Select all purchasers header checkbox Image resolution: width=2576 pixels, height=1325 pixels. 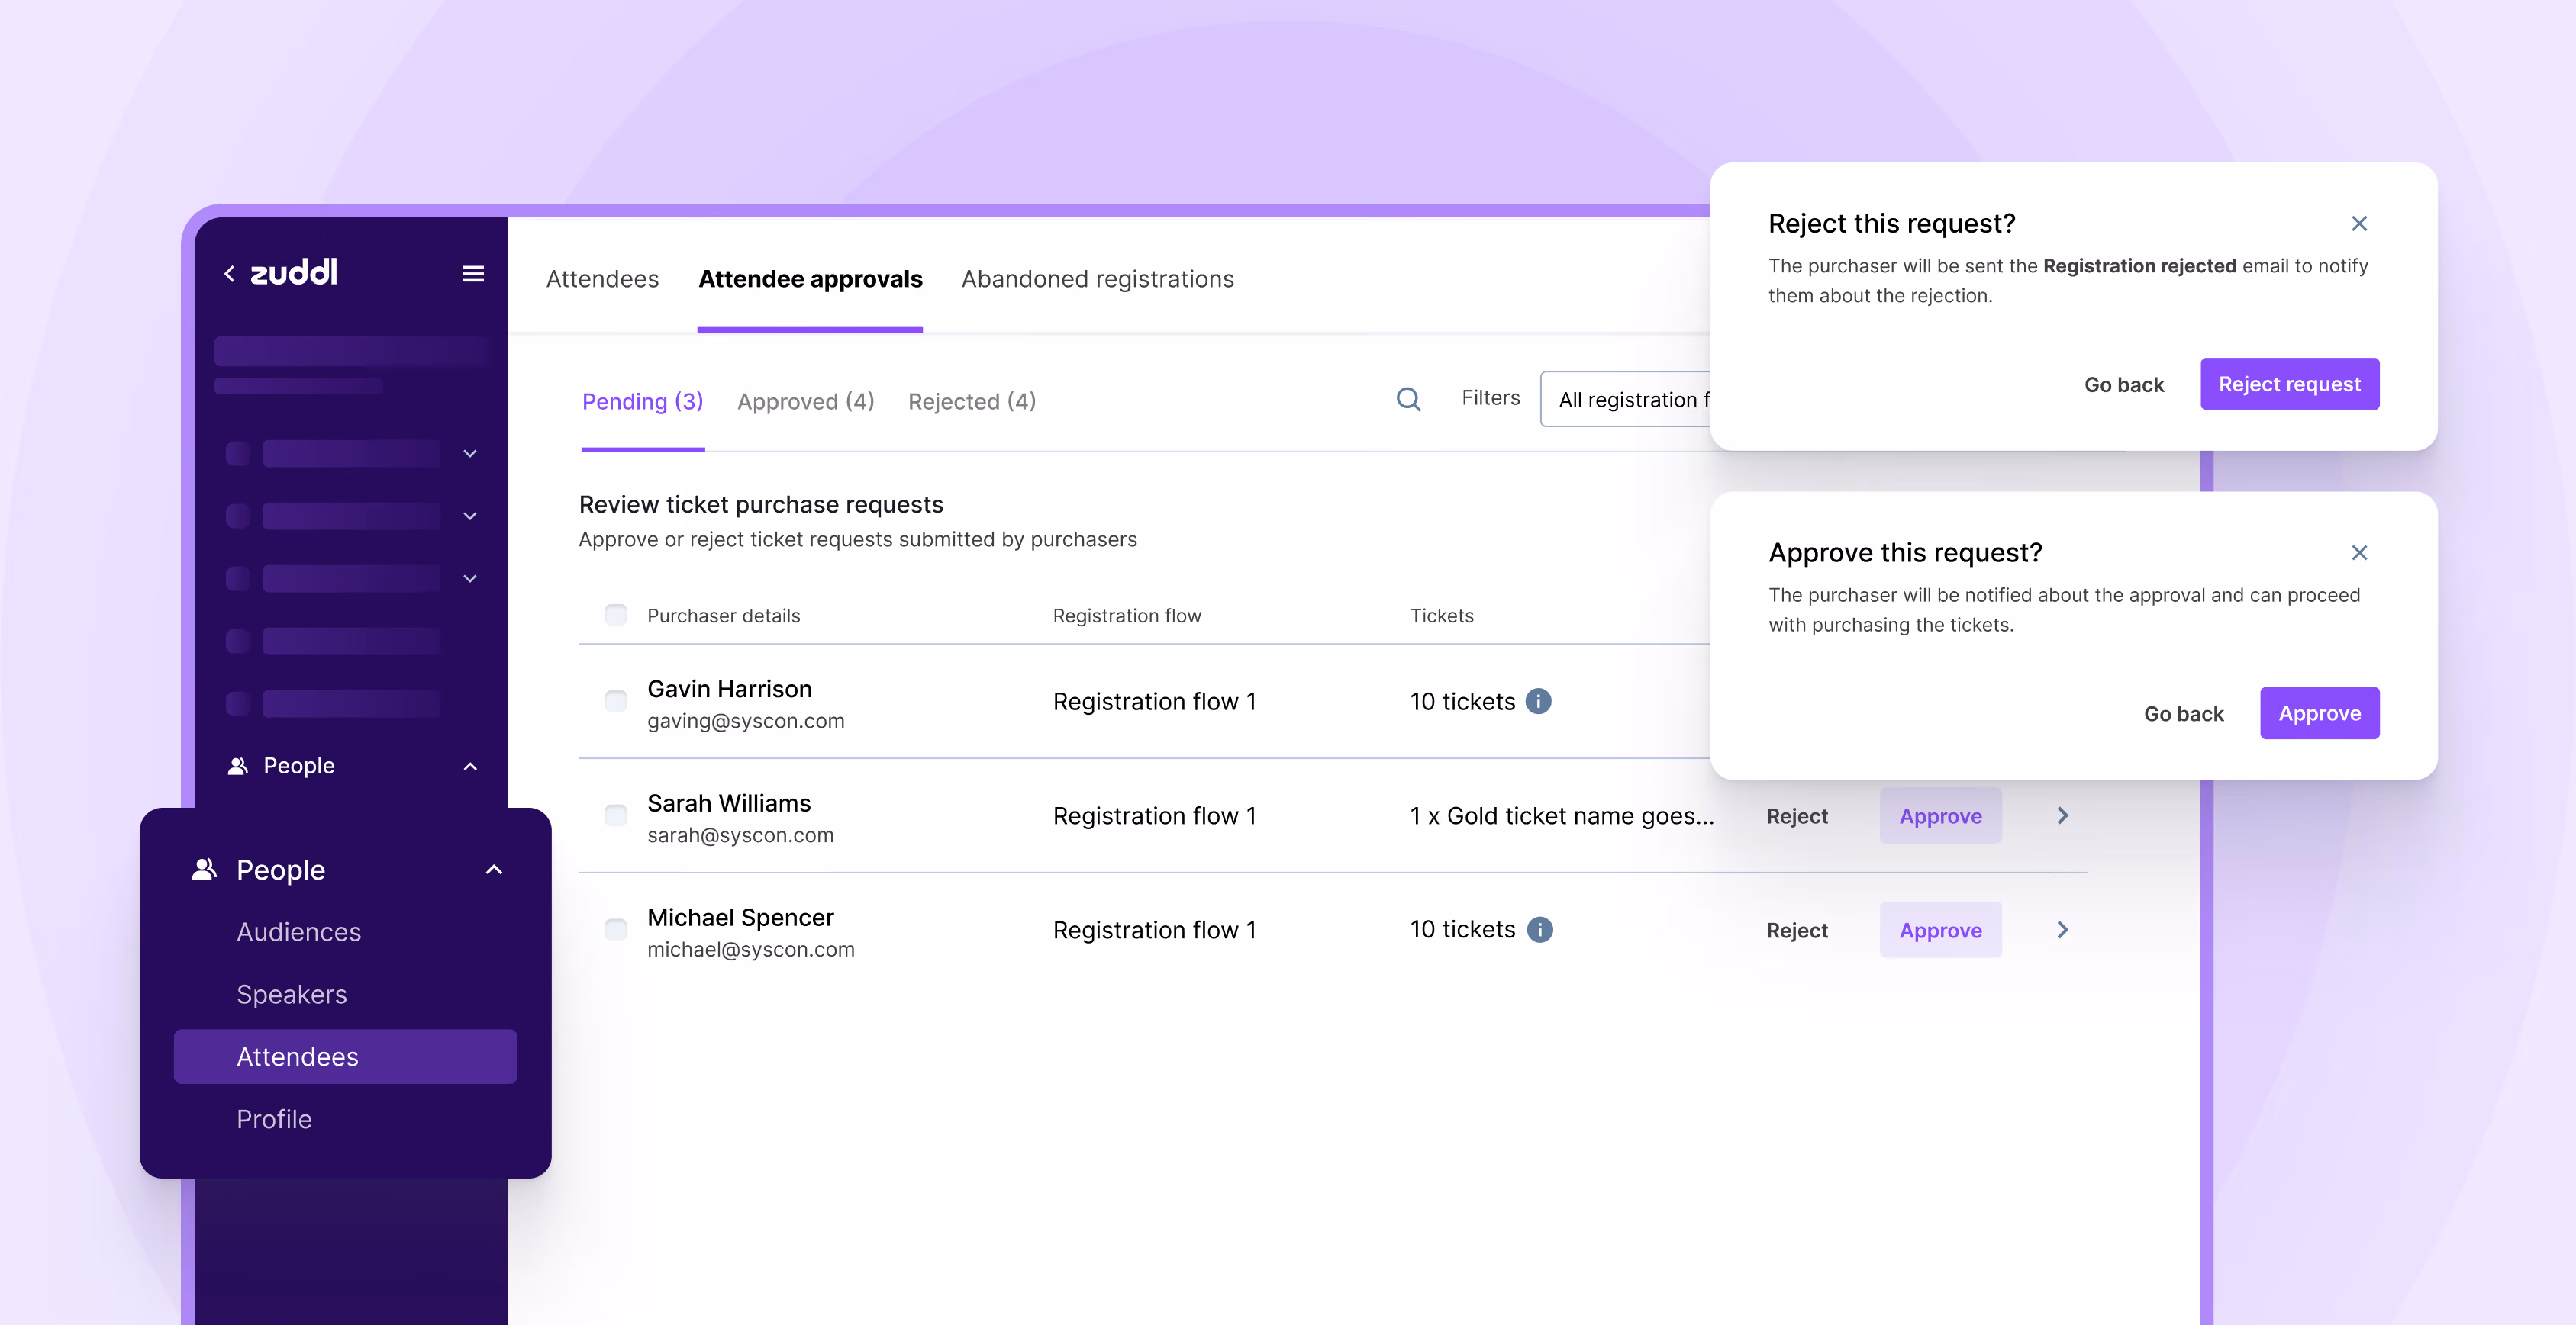click(616, 615)
